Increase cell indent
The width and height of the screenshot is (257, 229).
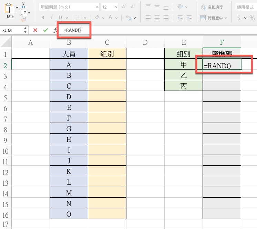click(189, 18)
